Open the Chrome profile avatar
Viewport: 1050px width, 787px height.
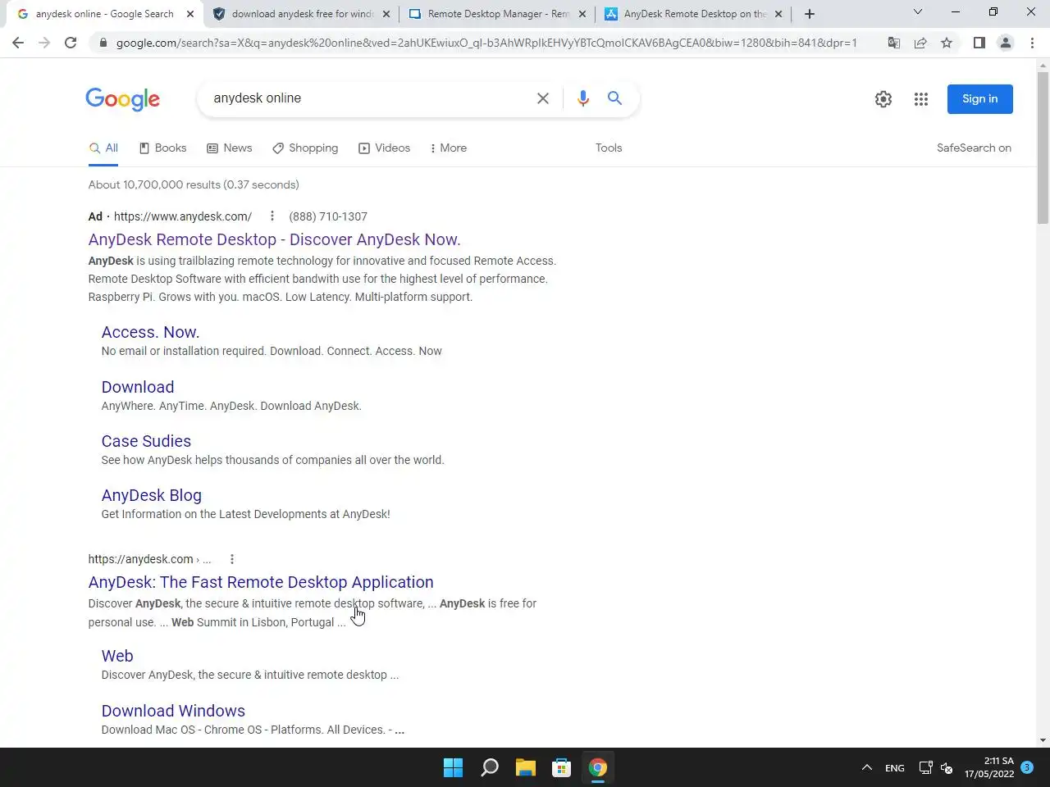[1005, 43]
